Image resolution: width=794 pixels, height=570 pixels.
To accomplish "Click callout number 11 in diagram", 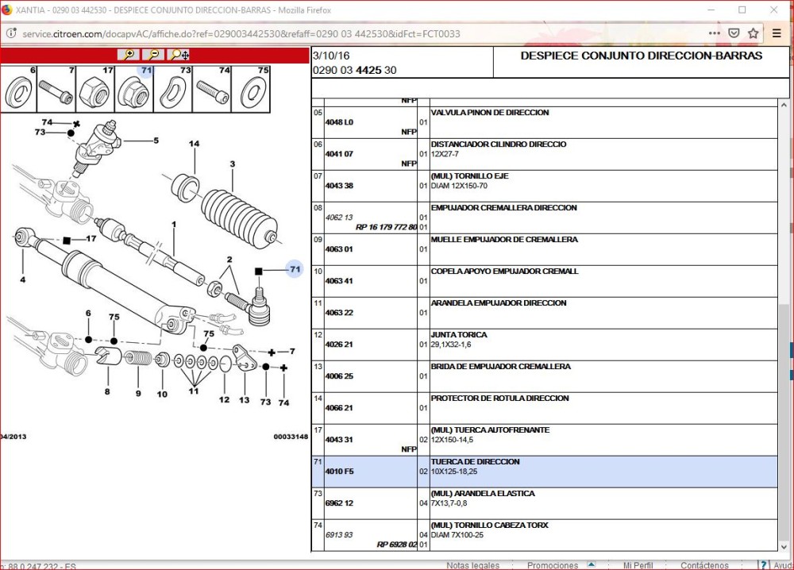I will tap(194, 391).
